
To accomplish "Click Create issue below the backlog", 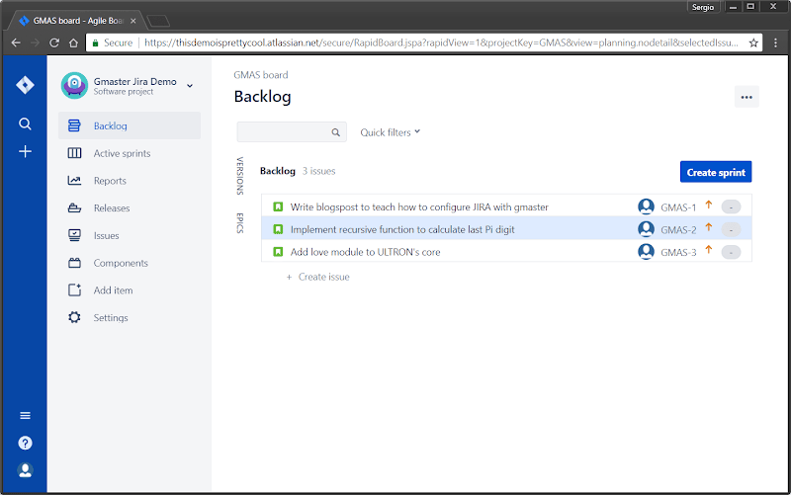I will click(317, 277).
